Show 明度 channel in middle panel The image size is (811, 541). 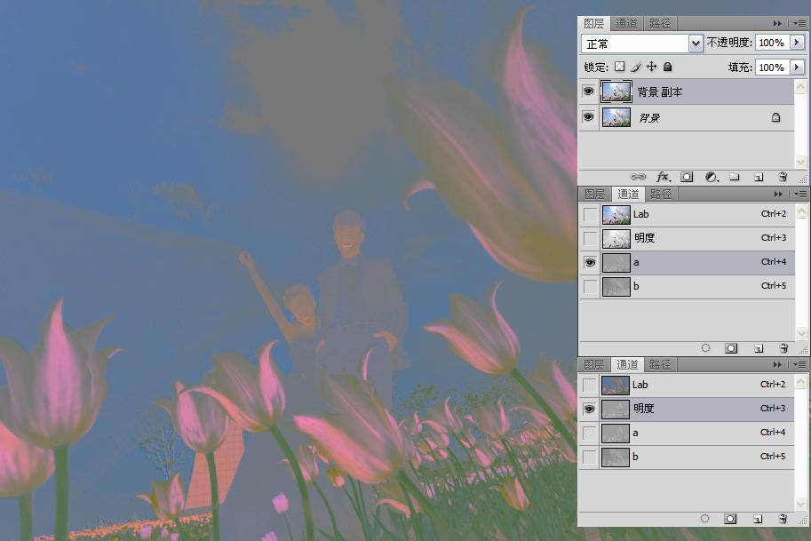pyautogui.click(x=590, y=238)
